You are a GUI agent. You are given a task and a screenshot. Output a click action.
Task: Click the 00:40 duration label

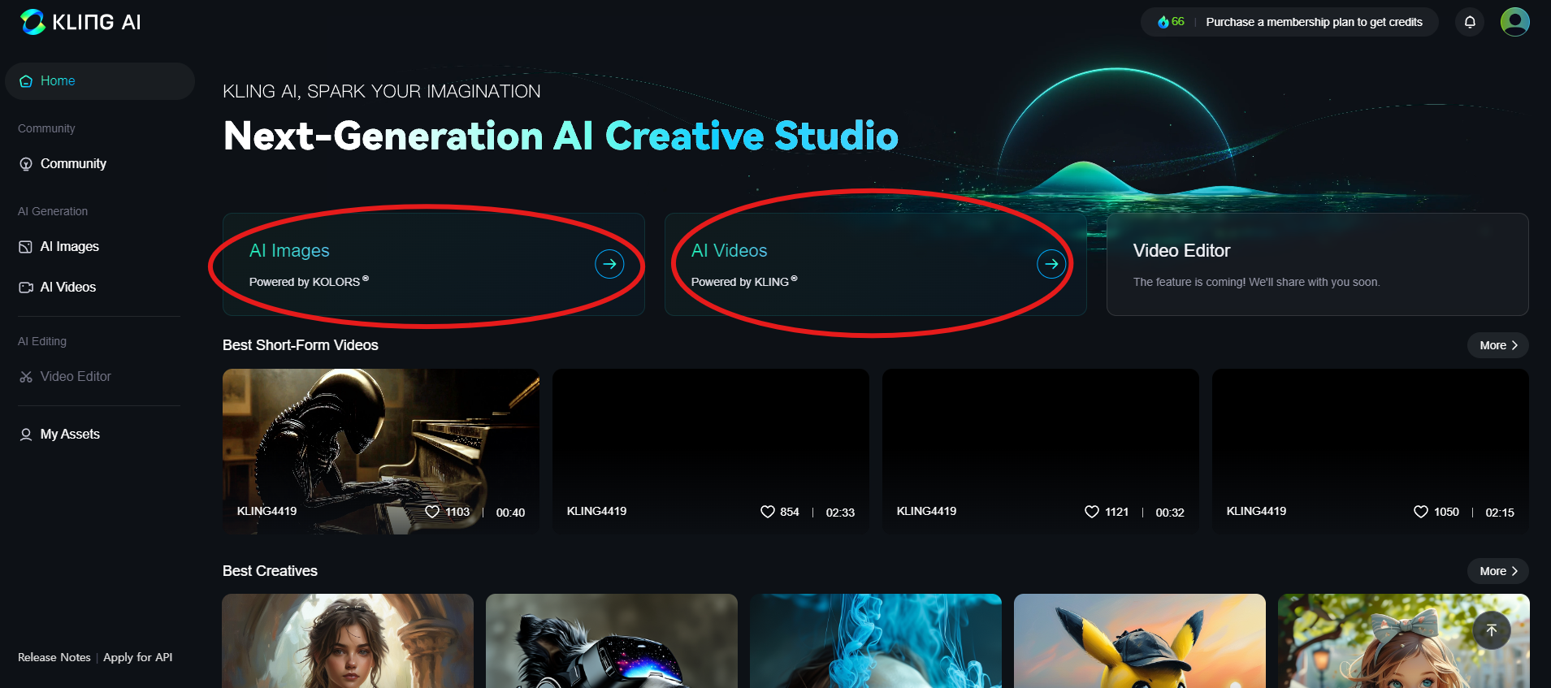click(x=510, y=513)
